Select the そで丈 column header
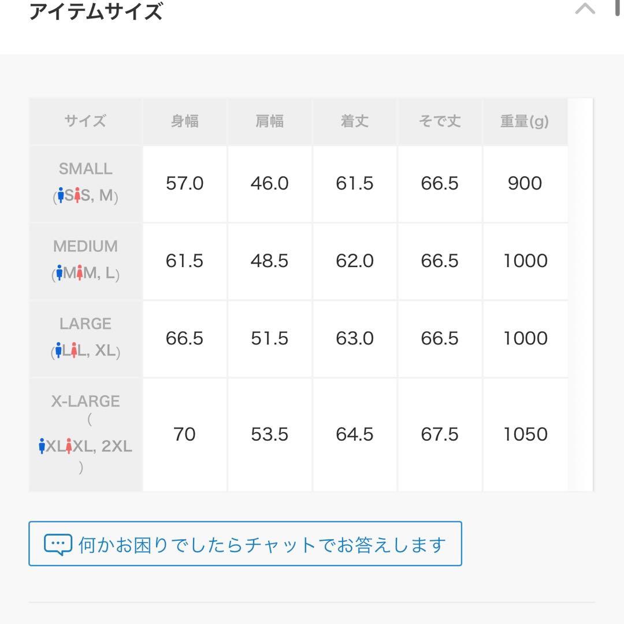Screen dimensions: 624x624 440,121
